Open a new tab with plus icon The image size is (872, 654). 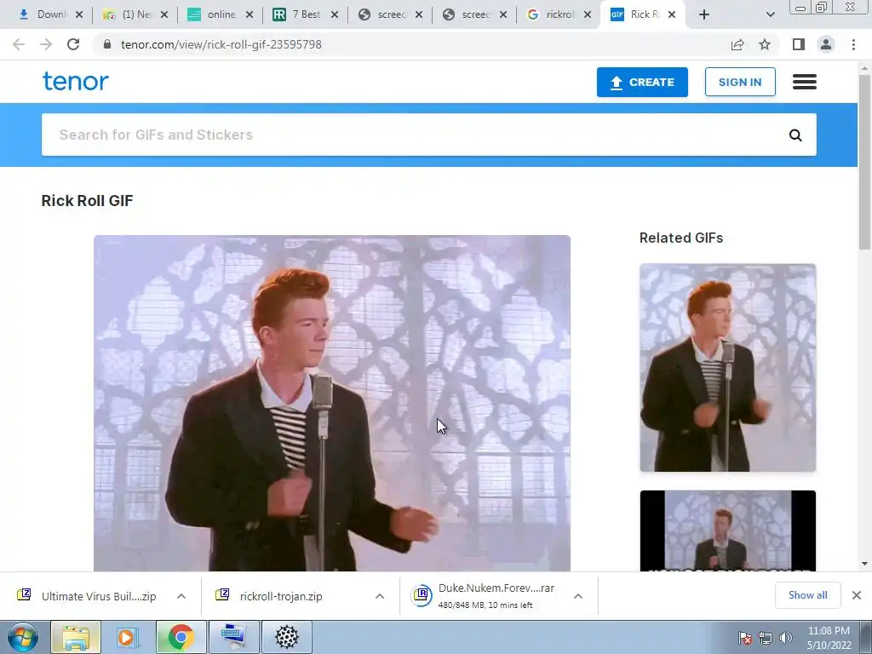(704, 14)
